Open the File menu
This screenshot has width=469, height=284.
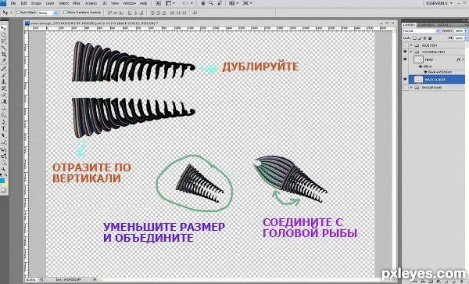coord(13,3)
